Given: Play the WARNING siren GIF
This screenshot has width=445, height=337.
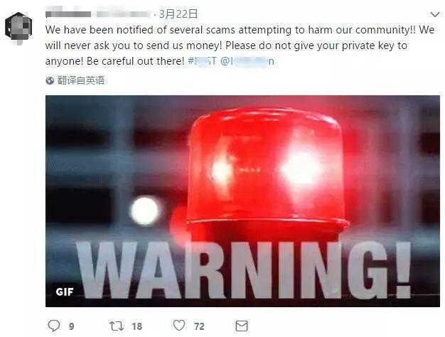Looking at the screenshot, I should point(242,201).
